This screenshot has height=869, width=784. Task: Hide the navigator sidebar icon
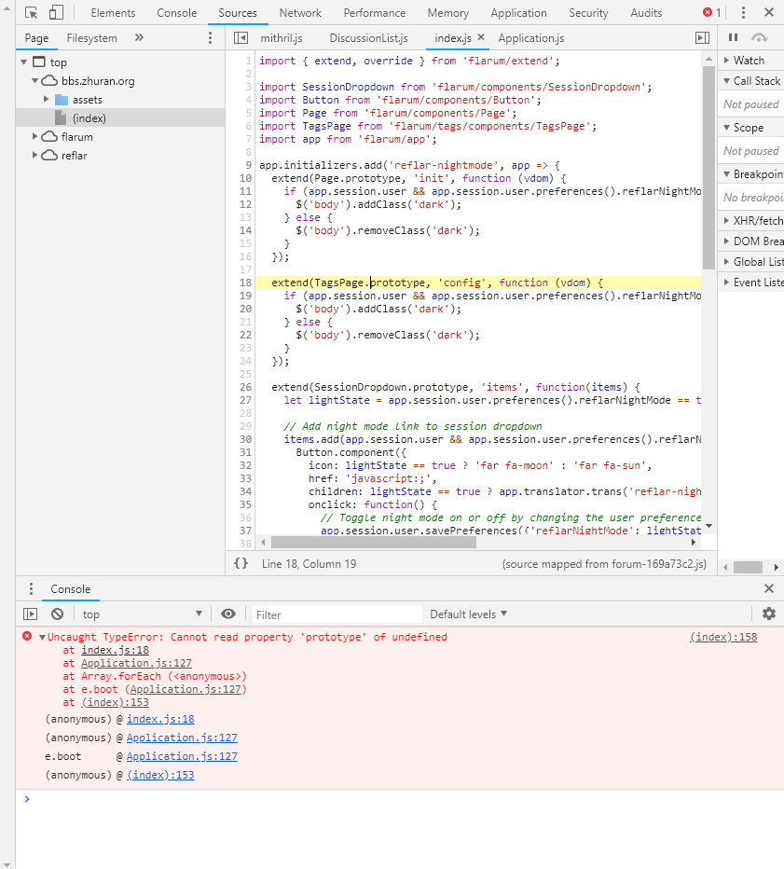click(241, 38)
